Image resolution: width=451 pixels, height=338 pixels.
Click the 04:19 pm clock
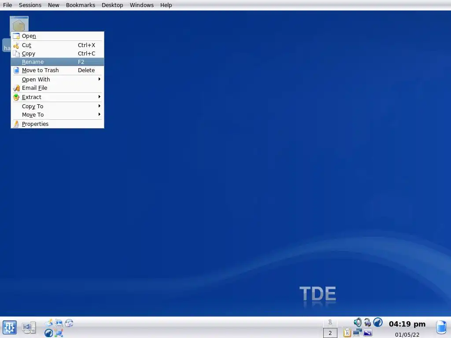point(407,324)
